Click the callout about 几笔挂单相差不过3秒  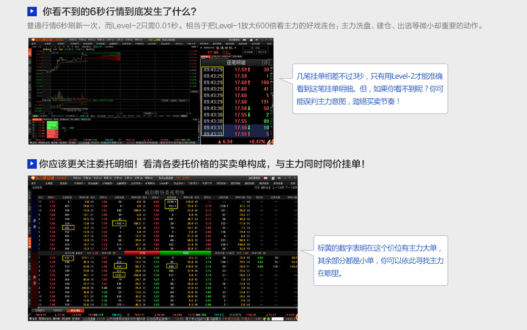tap(370, 89)
